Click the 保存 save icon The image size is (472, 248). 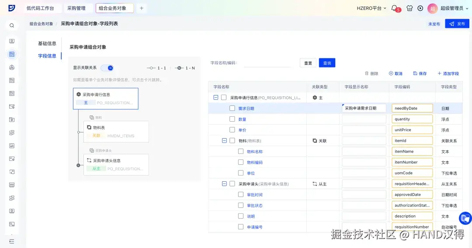click(x=415, y=73)
